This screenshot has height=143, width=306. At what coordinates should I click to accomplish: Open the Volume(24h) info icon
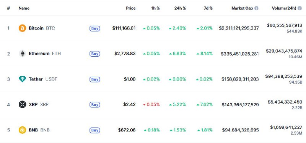pos(299,8)
